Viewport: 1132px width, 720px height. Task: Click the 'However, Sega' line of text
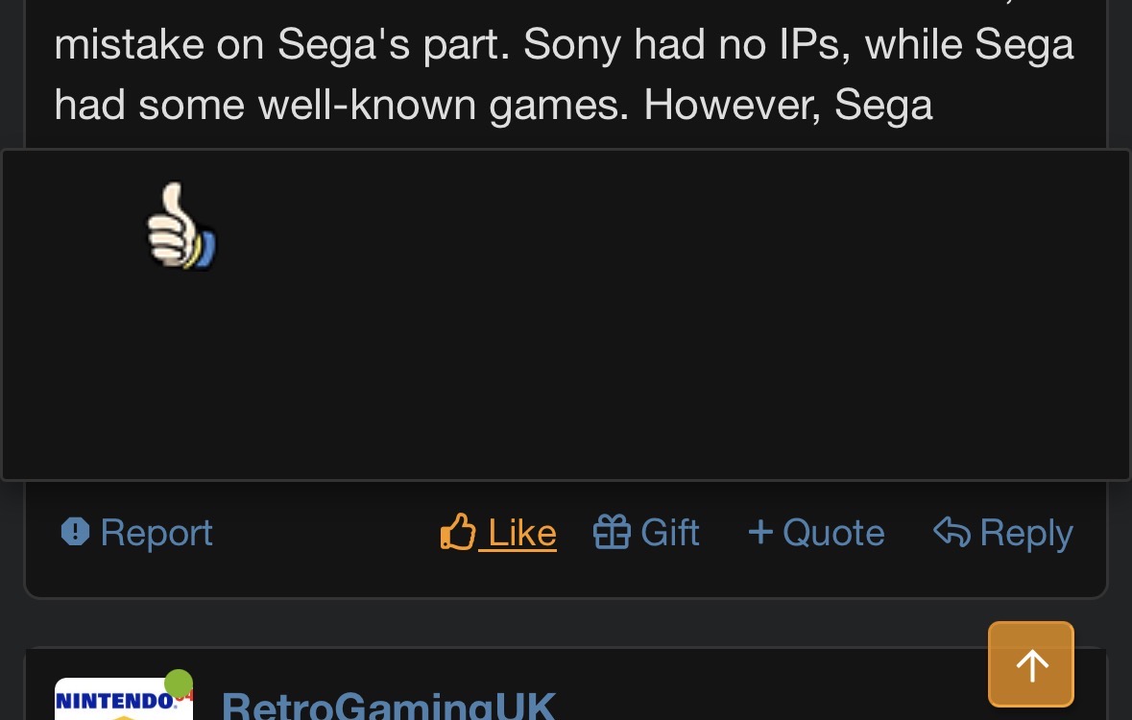[x=787, y=104]
